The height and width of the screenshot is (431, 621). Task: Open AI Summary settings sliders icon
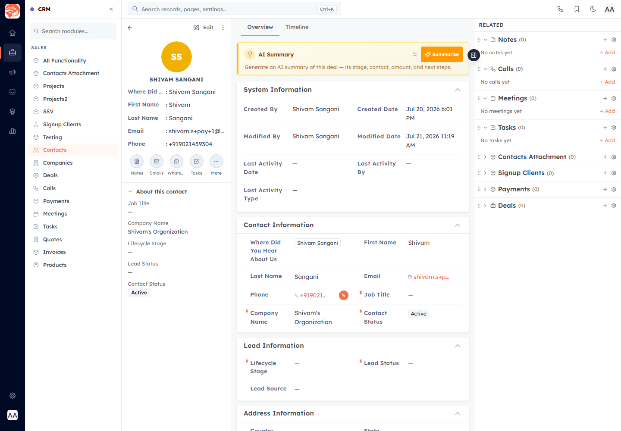coord(415,54)
